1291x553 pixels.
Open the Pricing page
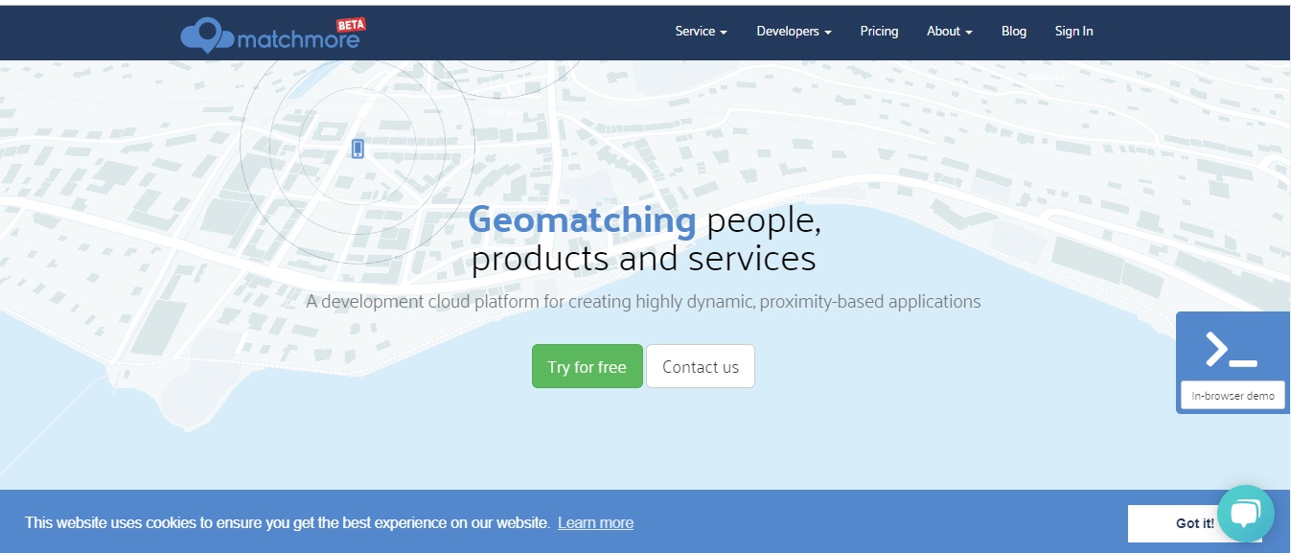click(879, 32)
